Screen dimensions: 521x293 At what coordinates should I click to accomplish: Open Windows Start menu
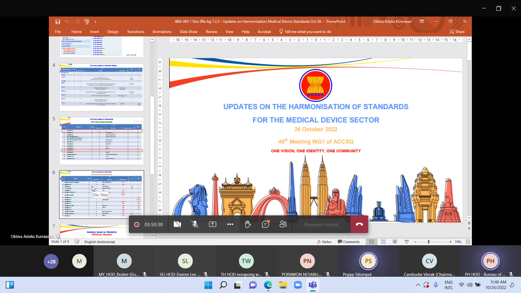click(x=208, y=285)
